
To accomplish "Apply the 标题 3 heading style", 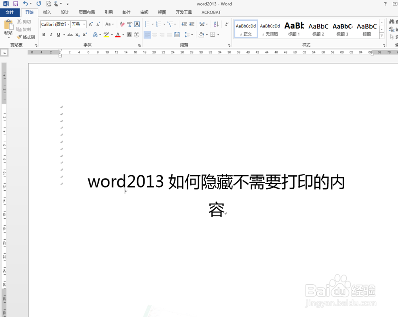I will (342, 29).
